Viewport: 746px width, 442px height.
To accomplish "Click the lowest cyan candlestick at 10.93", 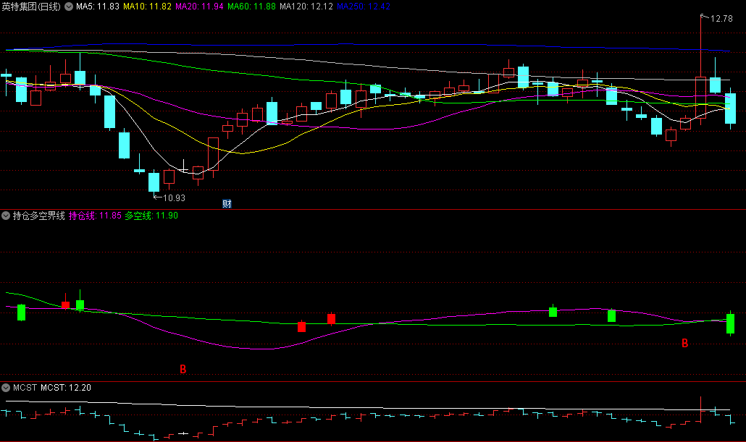I will 154,182.
